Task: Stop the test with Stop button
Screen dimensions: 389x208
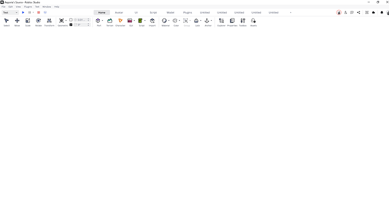Action: 38,12
